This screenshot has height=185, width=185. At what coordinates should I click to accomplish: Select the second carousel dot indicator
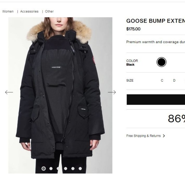click(x=51, y=168)
